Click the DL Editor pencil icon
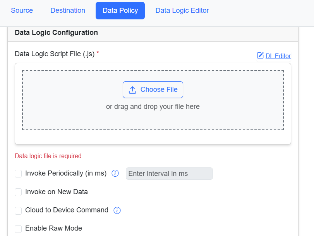The height and width of the screenshot is (236, 314). point(260,55)
